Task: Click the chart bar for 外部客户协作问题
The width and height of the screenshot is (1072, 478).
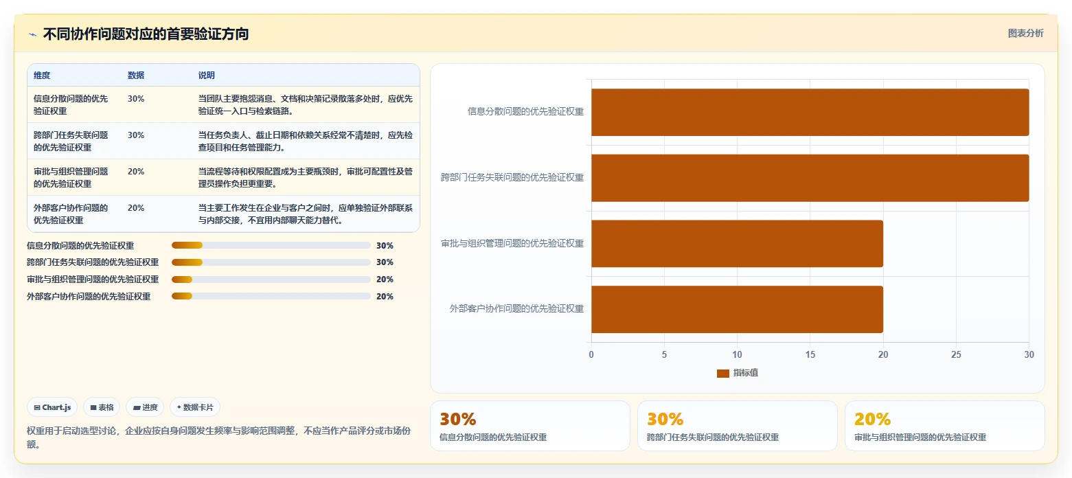Action: pyautogui.click(x=737, y=309)
